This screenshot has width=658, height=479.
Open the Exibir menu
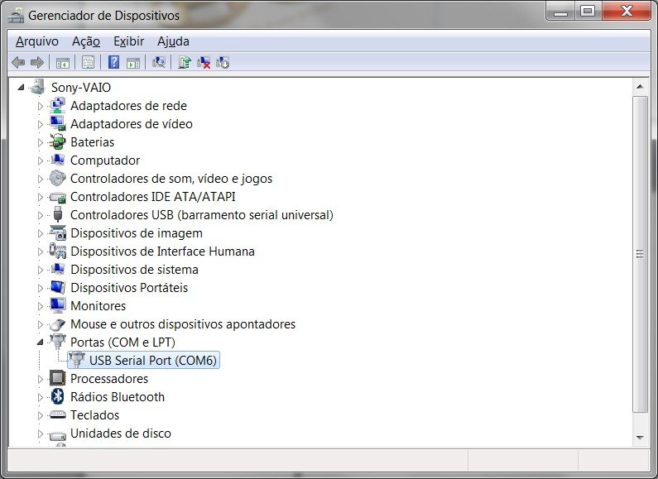click(128, 41)
